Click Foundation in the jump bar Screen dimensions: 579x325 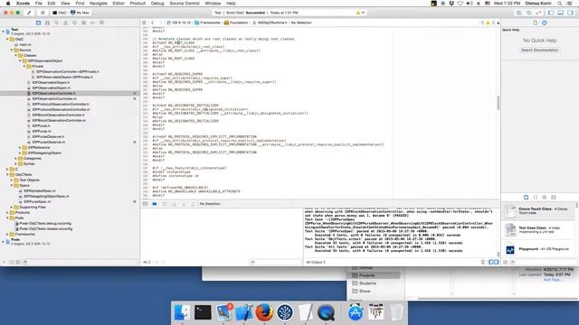(x=236, y=23)
